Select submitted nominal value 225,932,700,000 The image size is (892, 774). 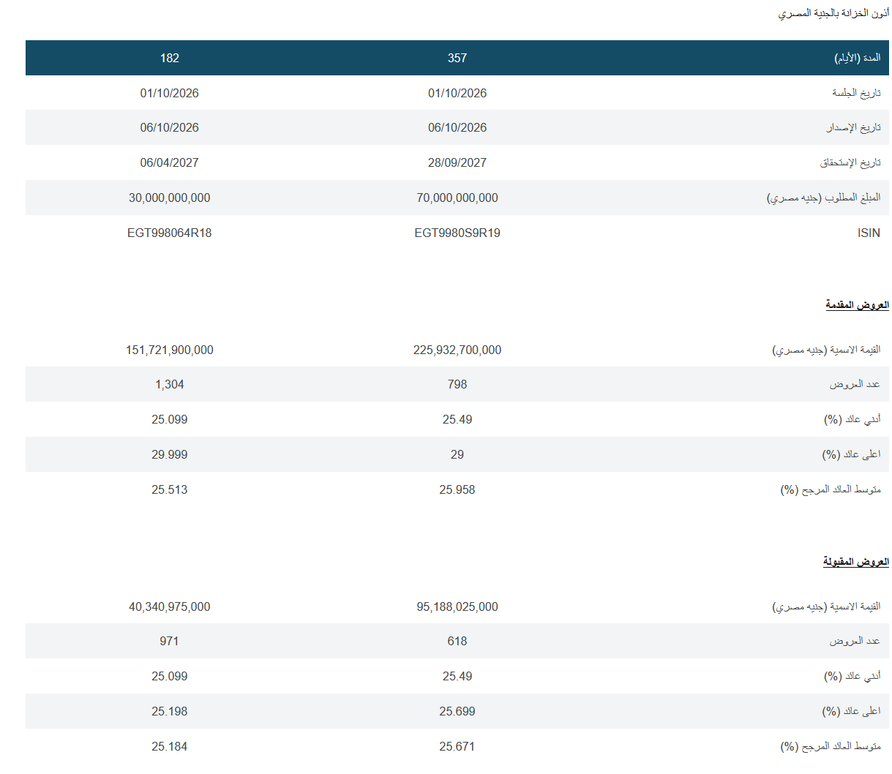[457, 350]
